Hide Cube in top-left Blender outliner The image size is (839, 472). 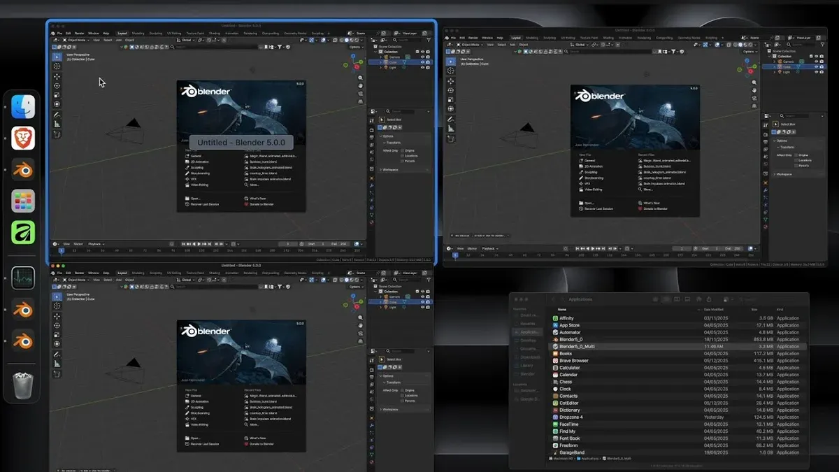(422, 62)
